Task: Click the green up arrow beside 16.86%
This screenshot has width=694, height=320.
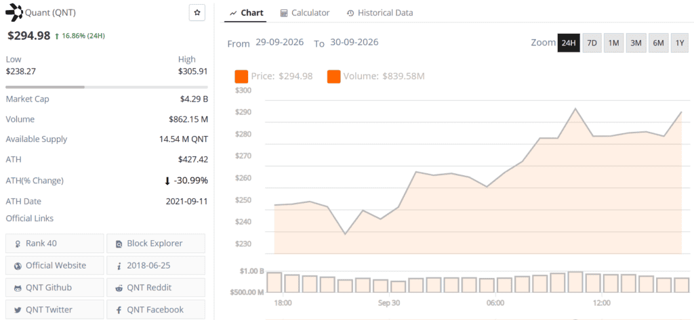Action: 57,37
